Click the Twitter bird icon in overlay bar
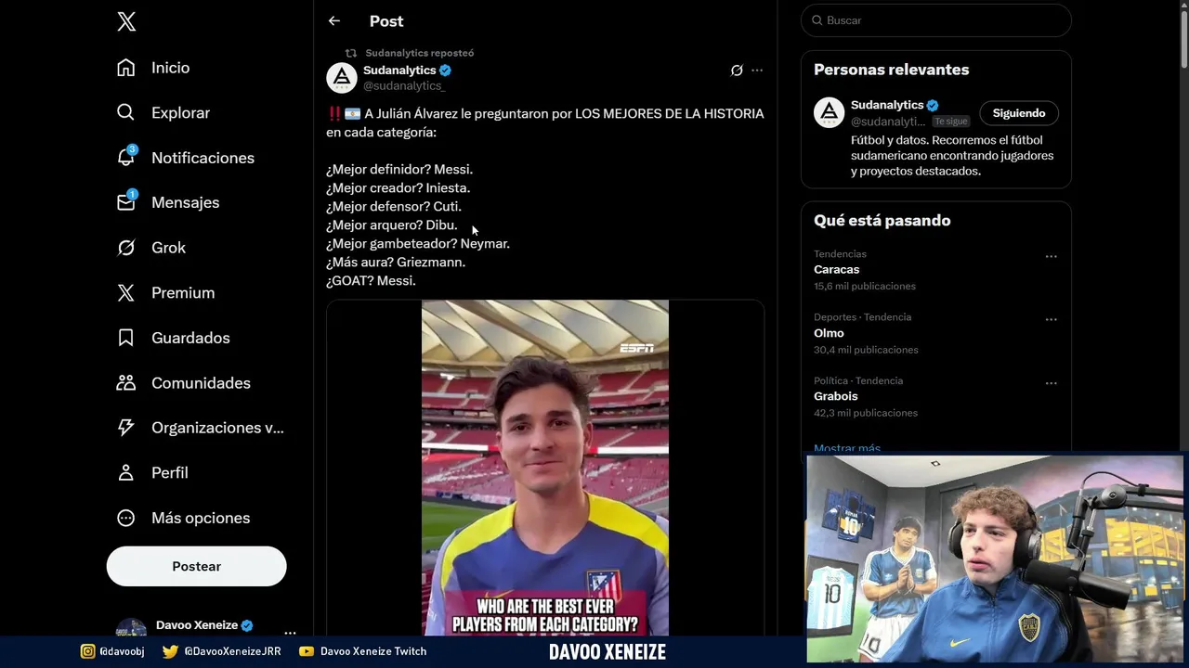The width and height of the screenshot is (1189, 668). pos(170,652)
